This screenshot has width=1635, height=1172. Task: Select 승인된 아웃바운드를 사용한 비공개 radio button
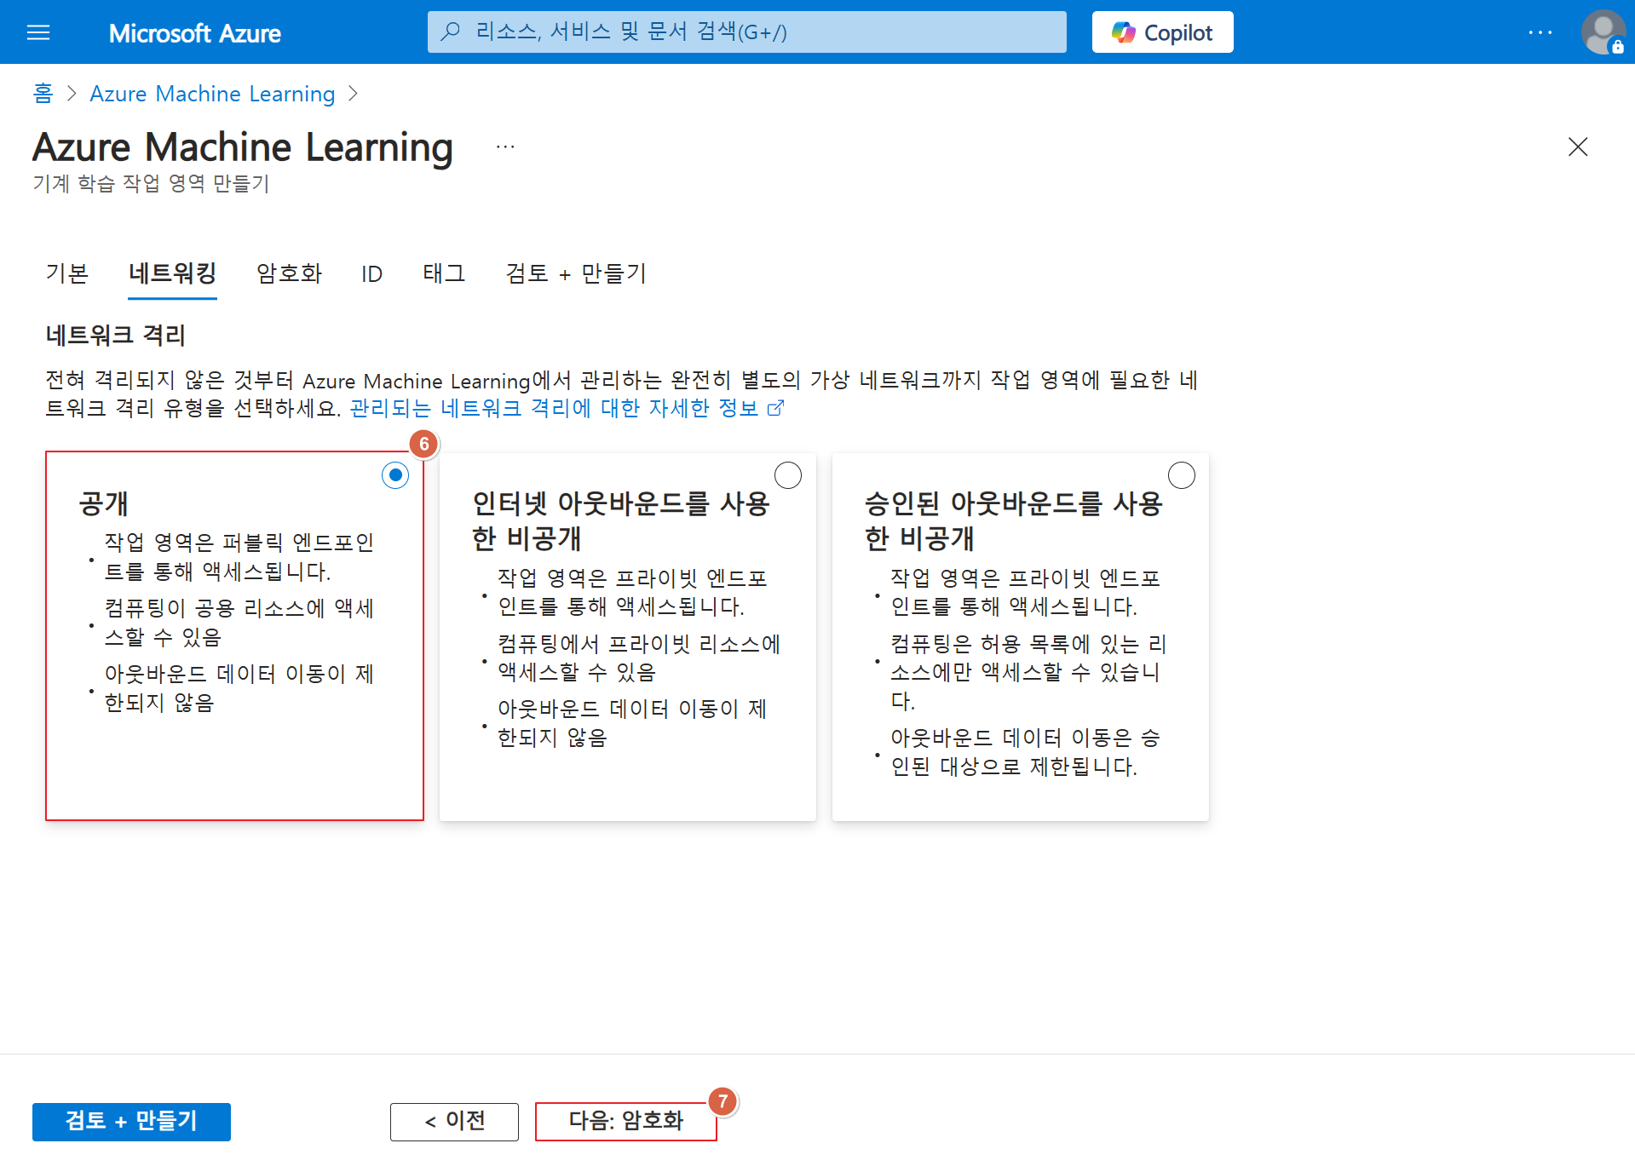[1182, 475]
